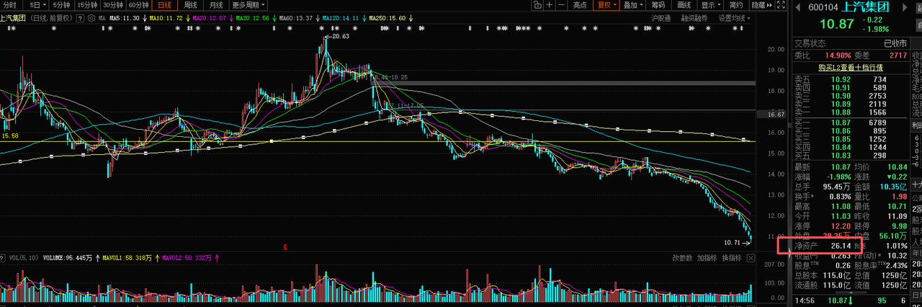Image resolution: width=922 pixels, height=307 pixels.
Task: Open the 画线 drawing tools
Action: point(684,5)
